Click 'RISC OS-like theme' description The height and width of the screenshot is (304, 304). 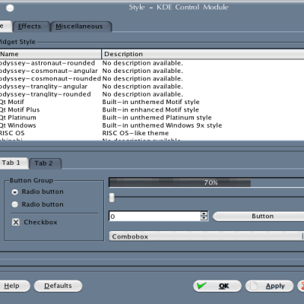135,133
